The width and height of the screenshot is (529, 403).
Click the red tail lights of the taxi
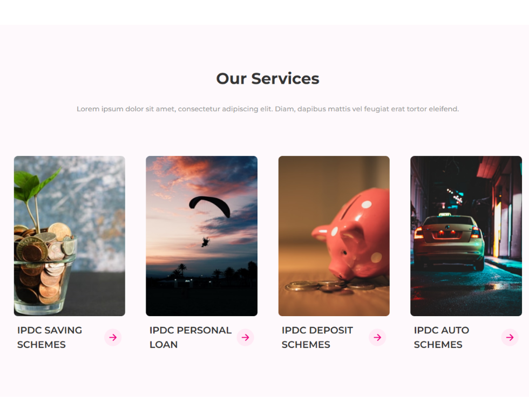448,233
